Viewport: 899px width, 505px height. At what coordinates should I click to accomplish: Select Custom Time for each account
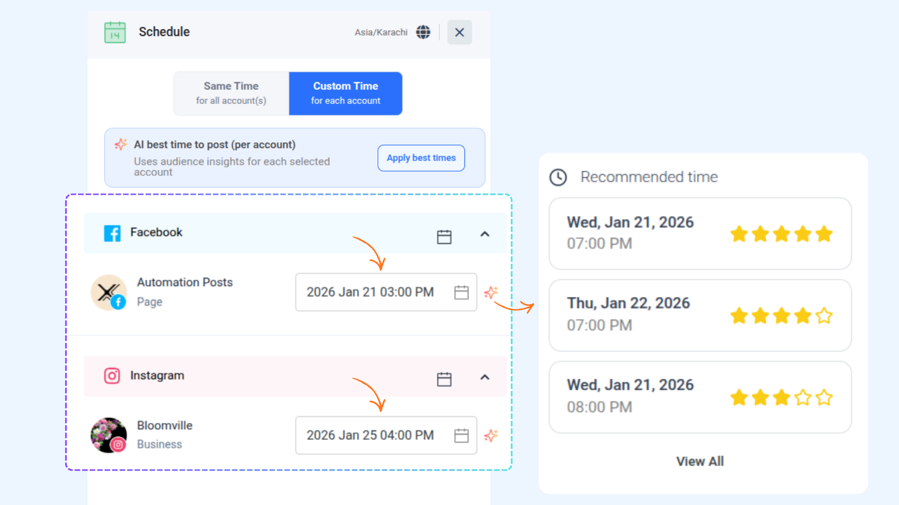pos(346,93)
